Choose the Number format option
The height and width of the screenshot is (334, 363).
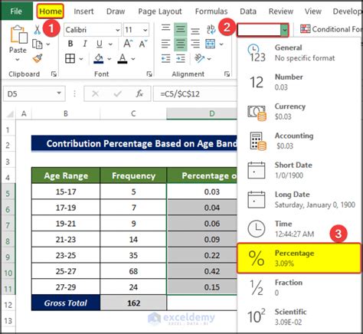click(299, 82)
